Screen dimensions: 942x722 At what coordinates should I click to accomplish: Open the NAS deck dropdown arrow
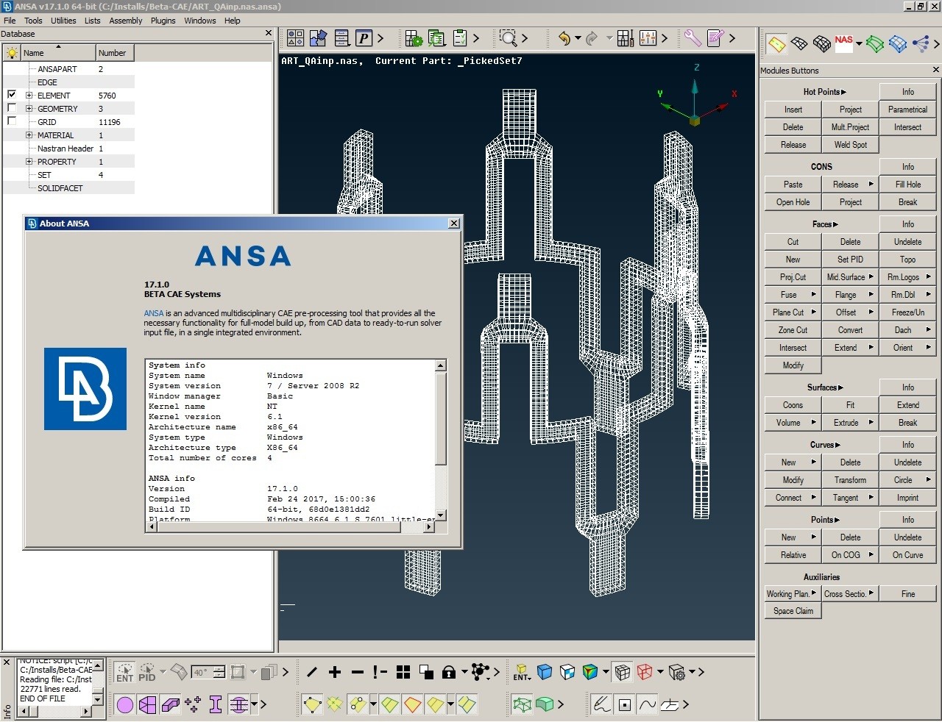[858, 44]
